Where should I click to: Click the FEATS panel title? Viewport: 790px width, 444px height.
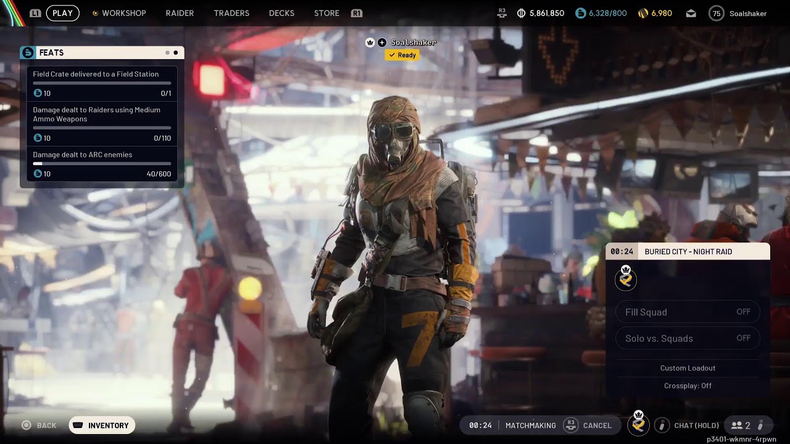click(x=51, y=52)
